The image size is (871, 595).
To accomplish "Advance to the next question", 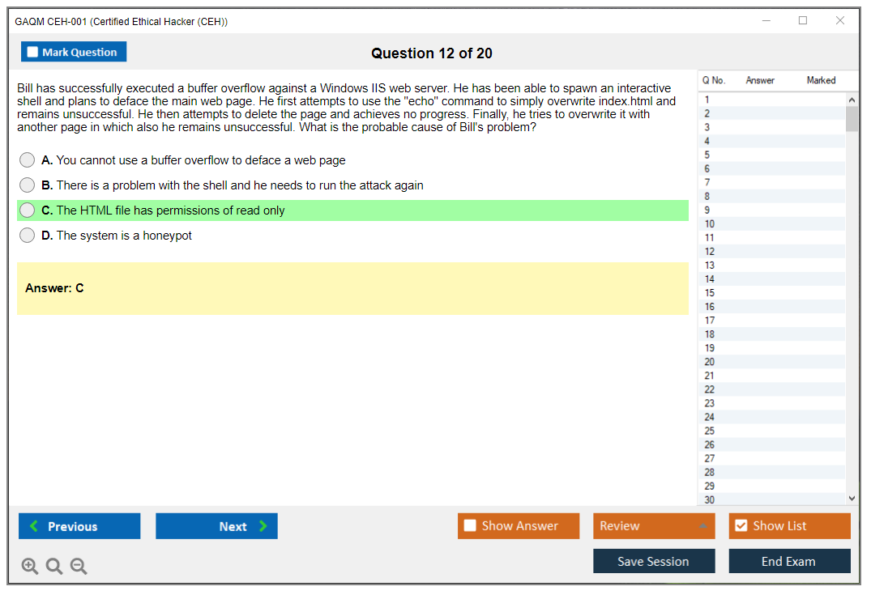I will pyautogui.click(x=216, y=526).
